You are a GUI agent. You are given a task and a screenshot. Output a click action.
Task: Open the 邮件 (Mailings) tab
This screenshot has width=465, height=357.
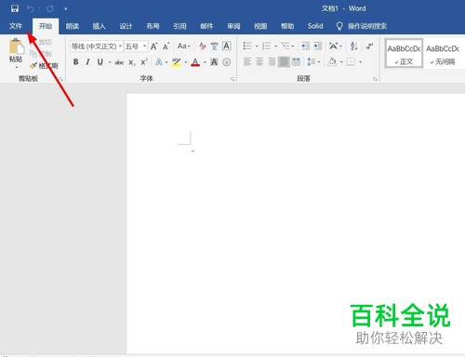[206, 26]
